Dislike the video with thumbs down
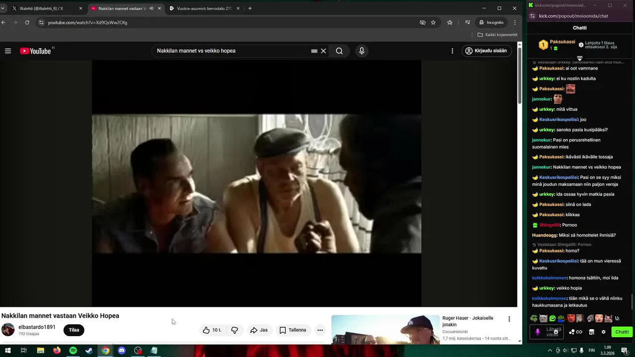Image resolution: width=635 pixels, height=357 pixels. coord(235,330)
